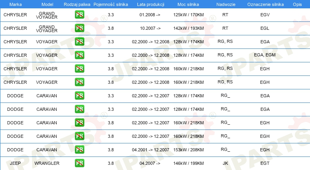Click the JK body code cell

[225, 163]
